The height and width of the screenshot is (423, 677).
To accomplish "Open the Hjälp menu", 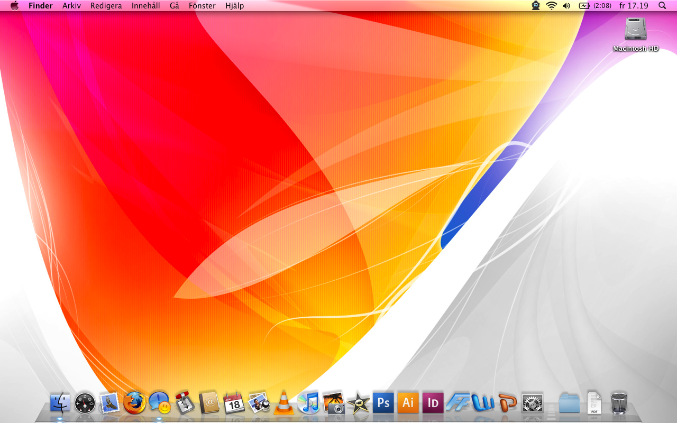I will tap(235, 6).
